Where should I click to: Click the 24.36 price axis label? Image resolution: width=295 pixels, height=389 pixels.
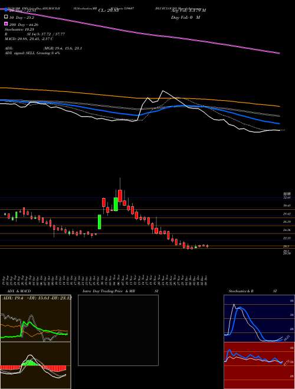287,230
